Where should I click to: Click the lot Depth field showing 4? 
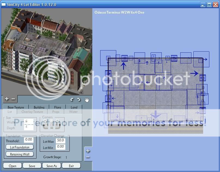tap(29, 128)
